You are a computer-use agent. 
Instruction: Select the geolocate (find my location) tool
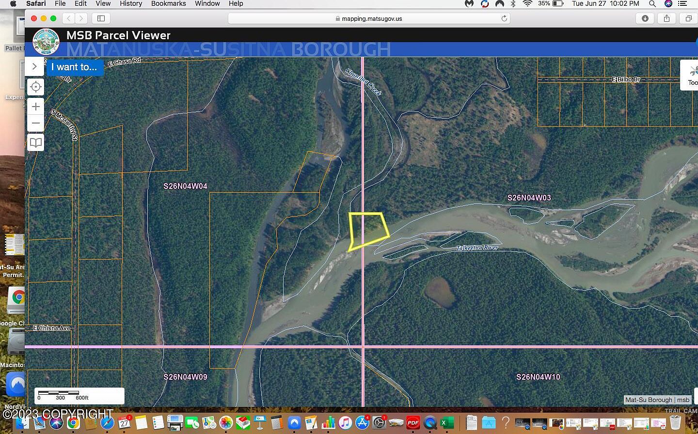[x=35, y=87]
